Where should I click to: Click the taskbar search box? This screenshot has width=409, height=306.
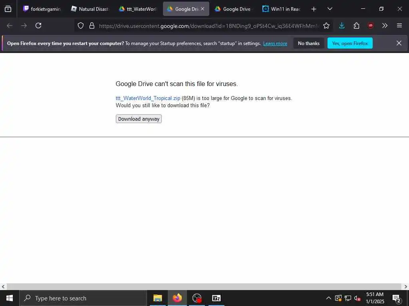click(83, 298)
